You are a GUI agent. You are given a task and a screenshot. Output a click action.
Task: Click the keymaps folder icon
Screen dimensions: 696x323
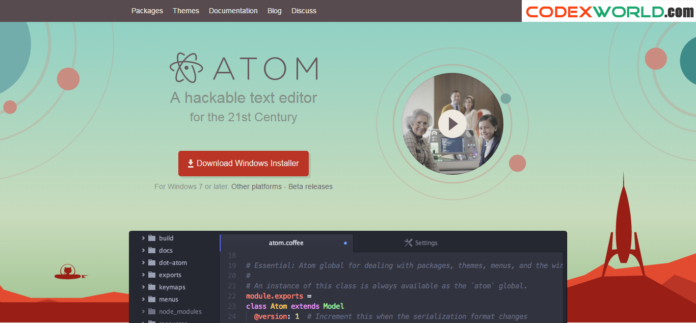[152, 287]
